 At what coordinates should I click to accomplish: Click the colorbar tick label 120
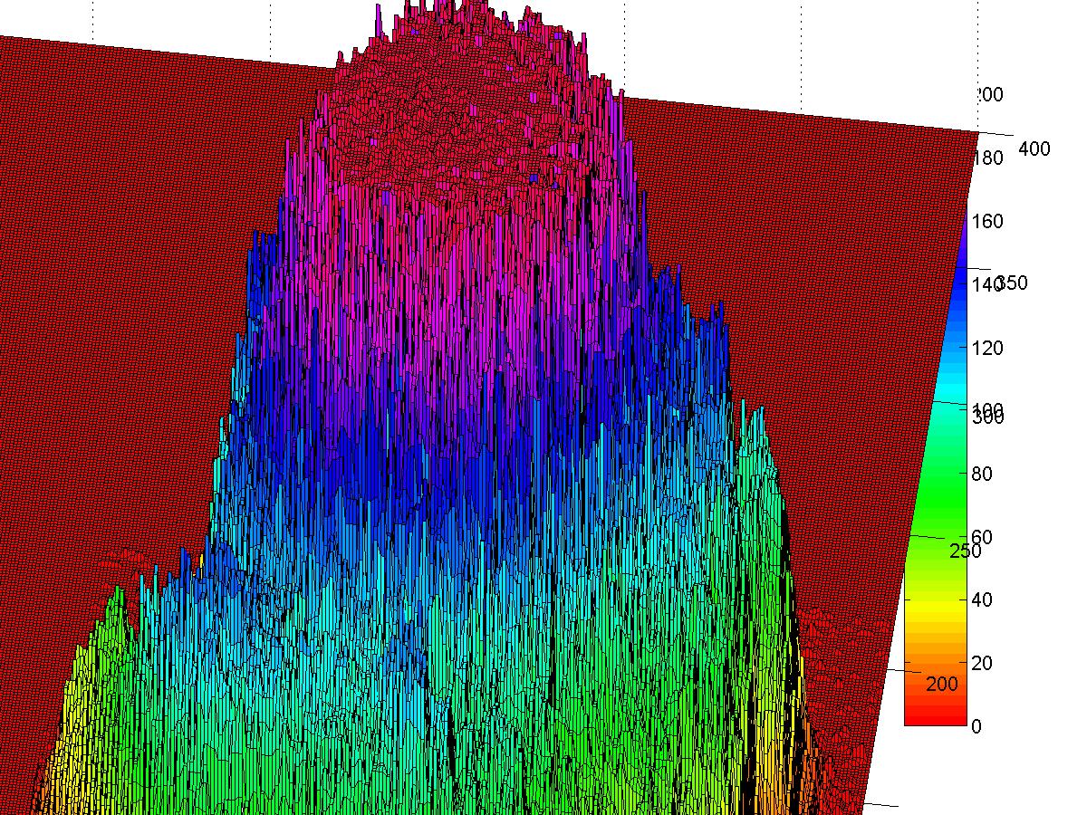click(x=986, y=349)
